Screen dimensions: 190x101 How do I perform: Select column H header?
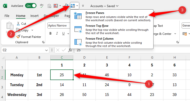[x=175, y=58]
